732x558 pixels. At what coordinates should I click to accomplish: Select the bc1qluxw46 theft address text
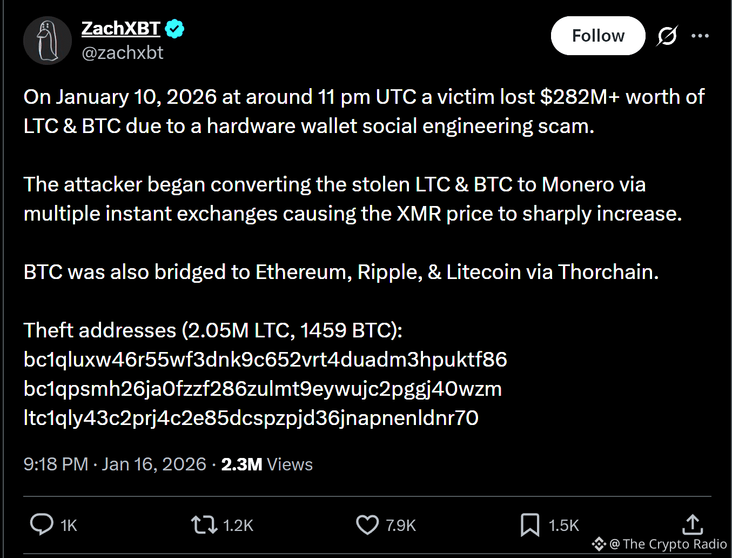[x=265, y=360]
